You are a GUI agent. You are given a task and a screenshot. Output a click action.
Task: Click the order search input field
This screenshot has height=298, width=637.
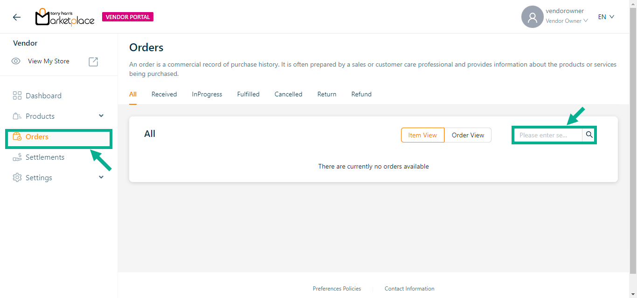point(548,135)
